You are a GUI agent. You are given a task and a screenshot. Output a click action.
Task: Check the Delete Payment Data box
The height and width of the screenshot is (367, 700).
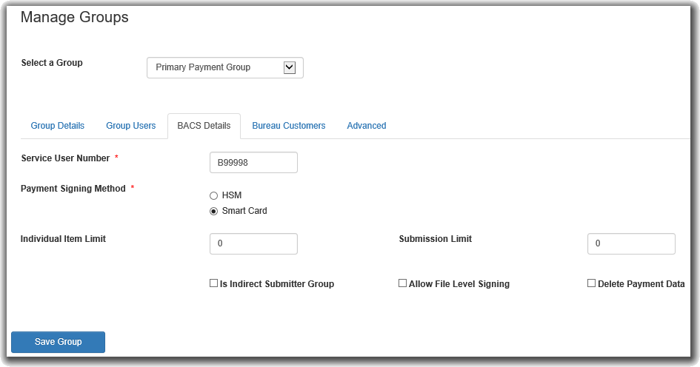click(592, 283)
